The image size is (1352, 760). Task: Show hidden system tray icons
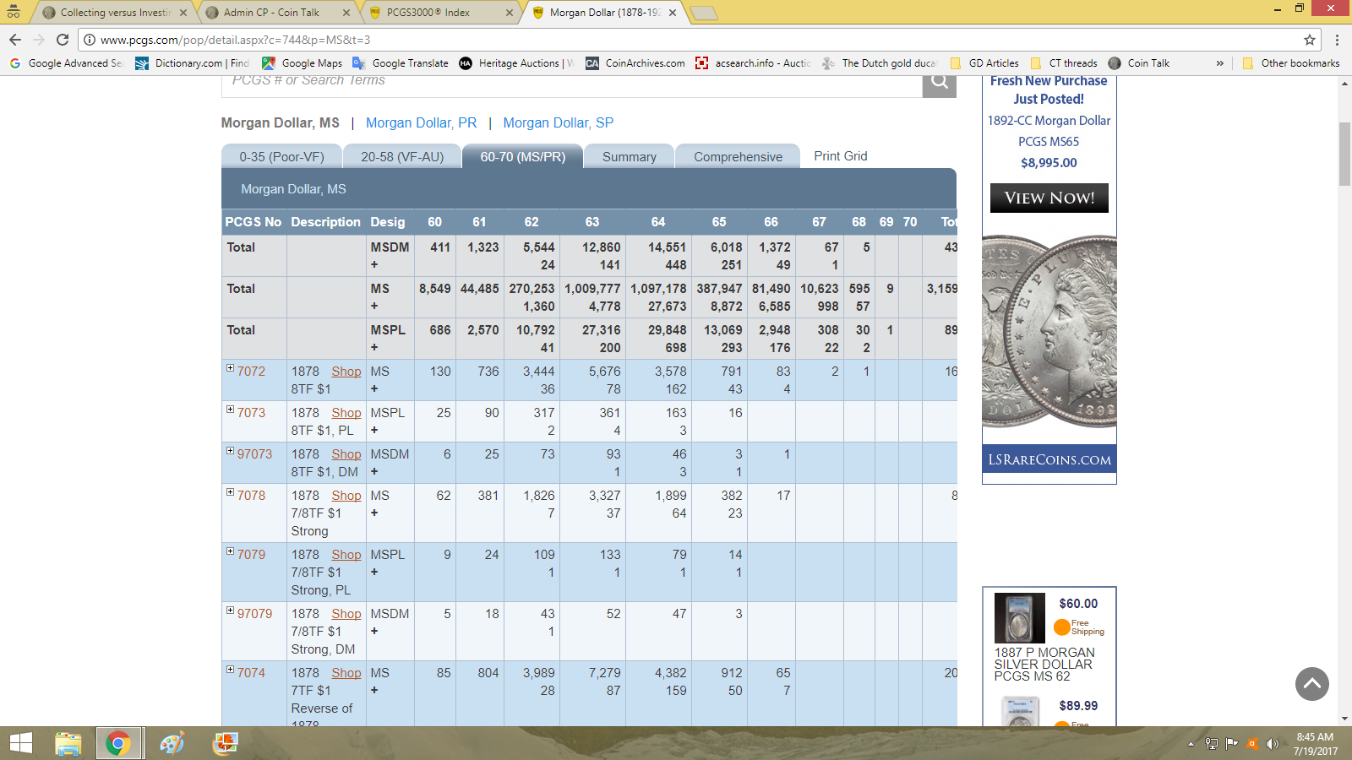1191,744
